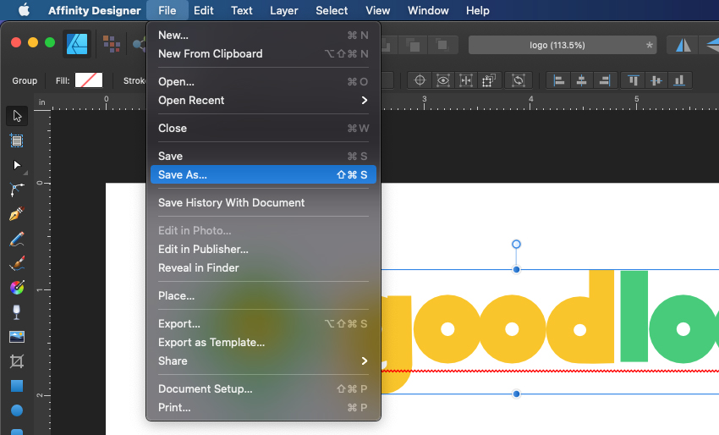This screenshot has width=719, height=435.
Task: Click the Align Right icon
Action: [x=605, y=80]
